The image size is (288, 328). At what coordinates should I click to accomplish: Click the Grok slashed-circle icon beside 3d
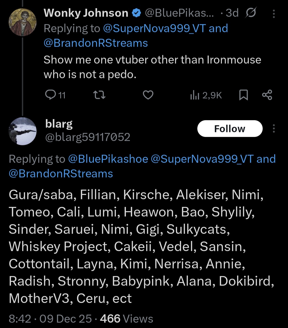coord(251,13)
